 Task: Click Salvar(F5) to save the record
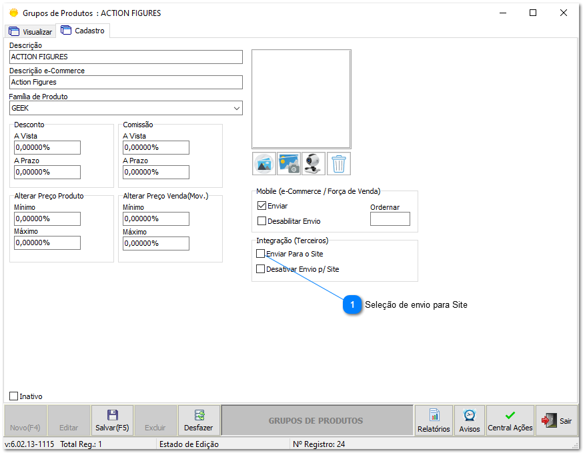click(x=112, y=420)
